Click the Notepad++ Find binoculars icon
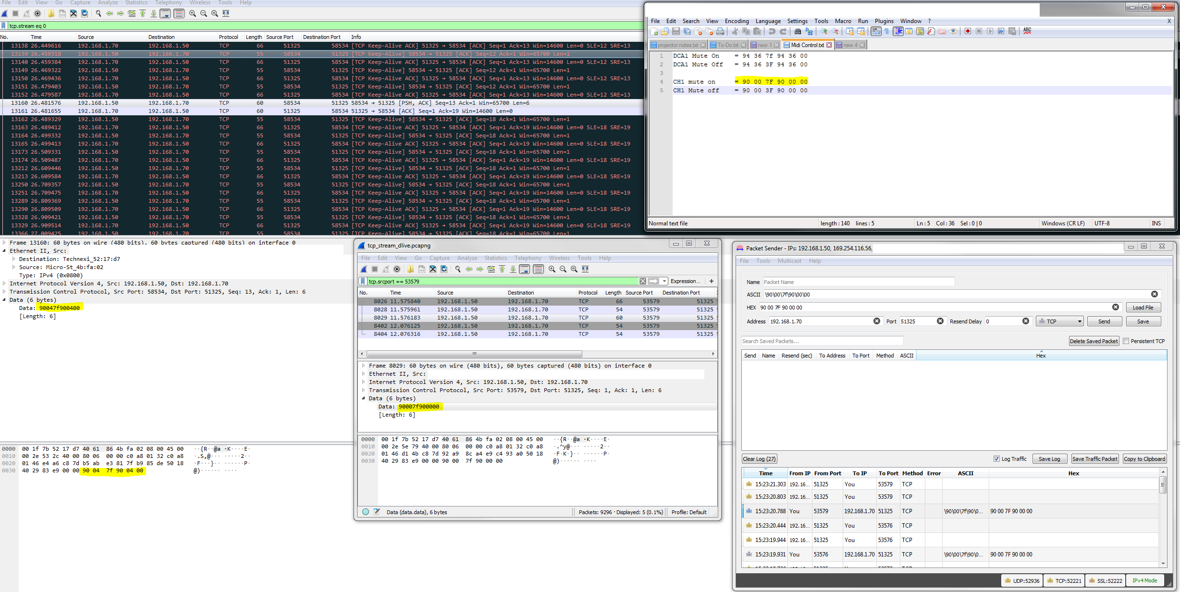Viewport: 1180px width, 592px height. [x=798, y=31]
